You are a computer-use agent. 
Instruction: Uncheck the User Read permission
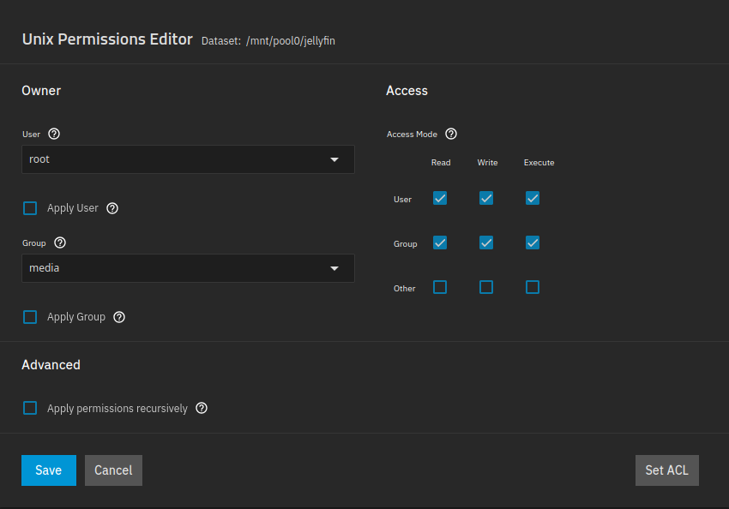click(x=440, y=198)
